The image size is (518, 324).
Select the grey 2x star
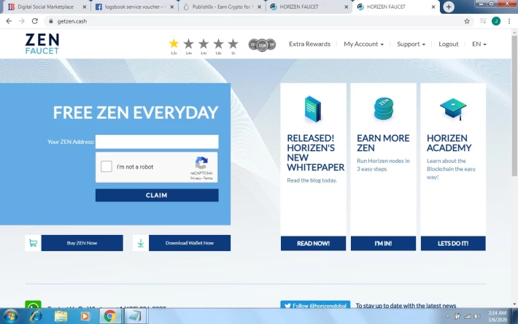233,43
